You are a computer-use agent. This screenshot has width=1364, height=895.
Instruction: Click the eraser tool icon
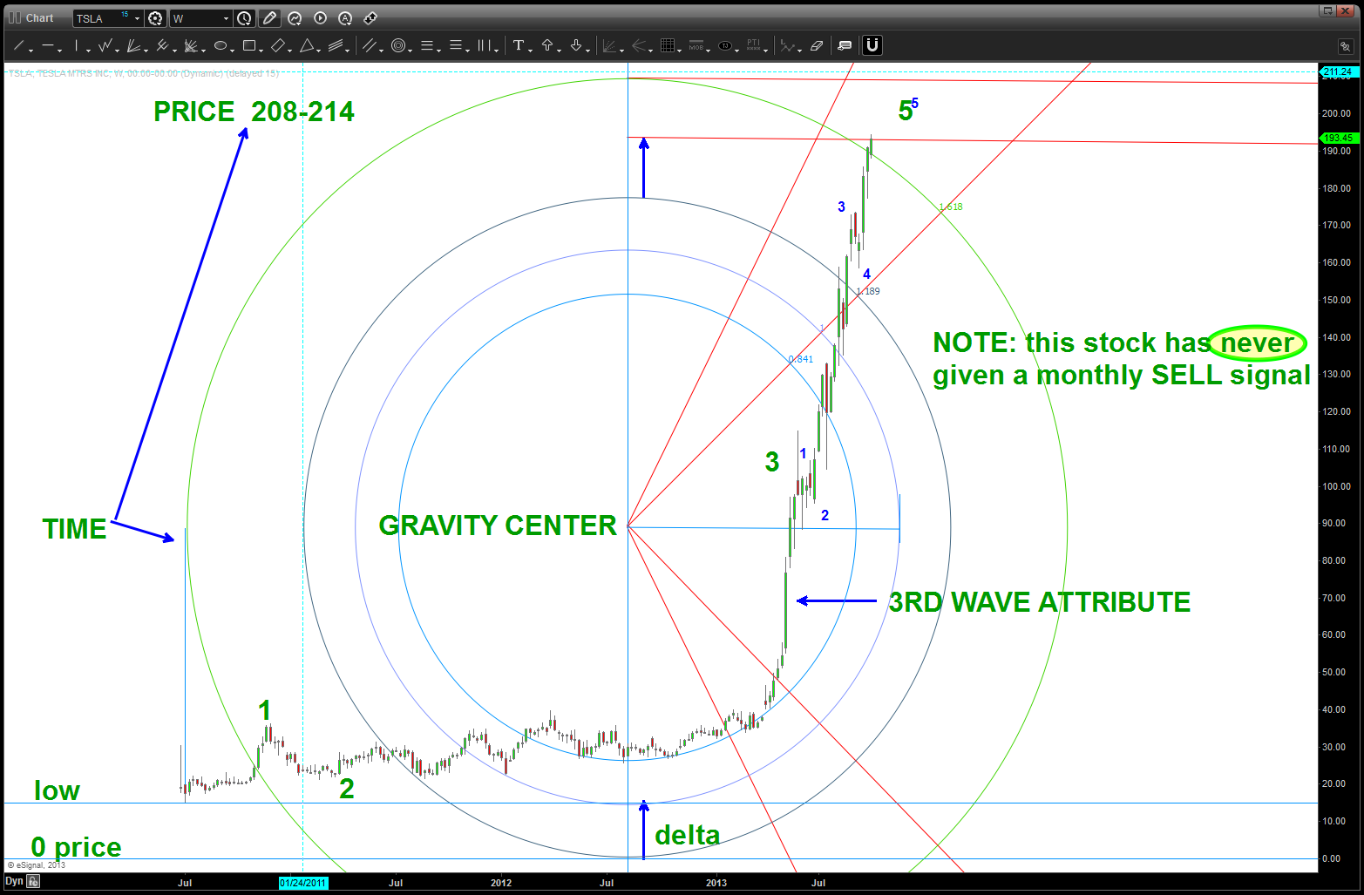pos(817,46)
